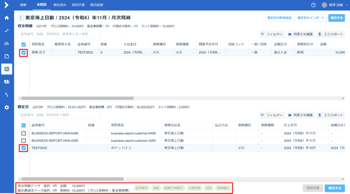The height and width of the screenshot is (194, 350).
Task: Click the 保険 花子 cell
Action: [38, 52]
